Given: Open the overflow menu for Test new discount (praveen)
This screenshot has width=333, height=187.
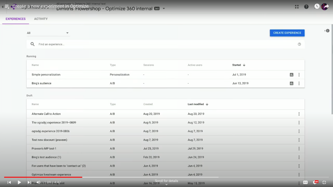Looking at the screenshot, I should [x=299, y=140].
